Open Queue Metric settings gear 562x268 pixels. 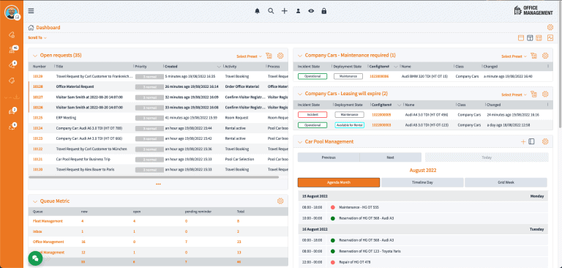pyautogui.click(x=280, y=201)
